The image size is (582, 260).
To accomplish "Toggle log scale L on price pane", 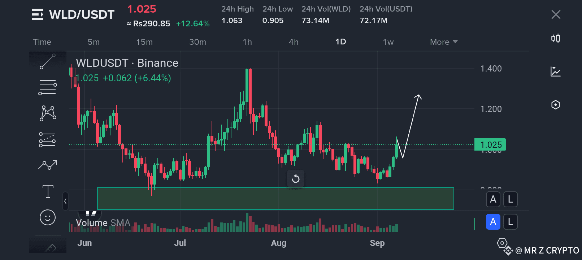I will click(x=511, y=199).
